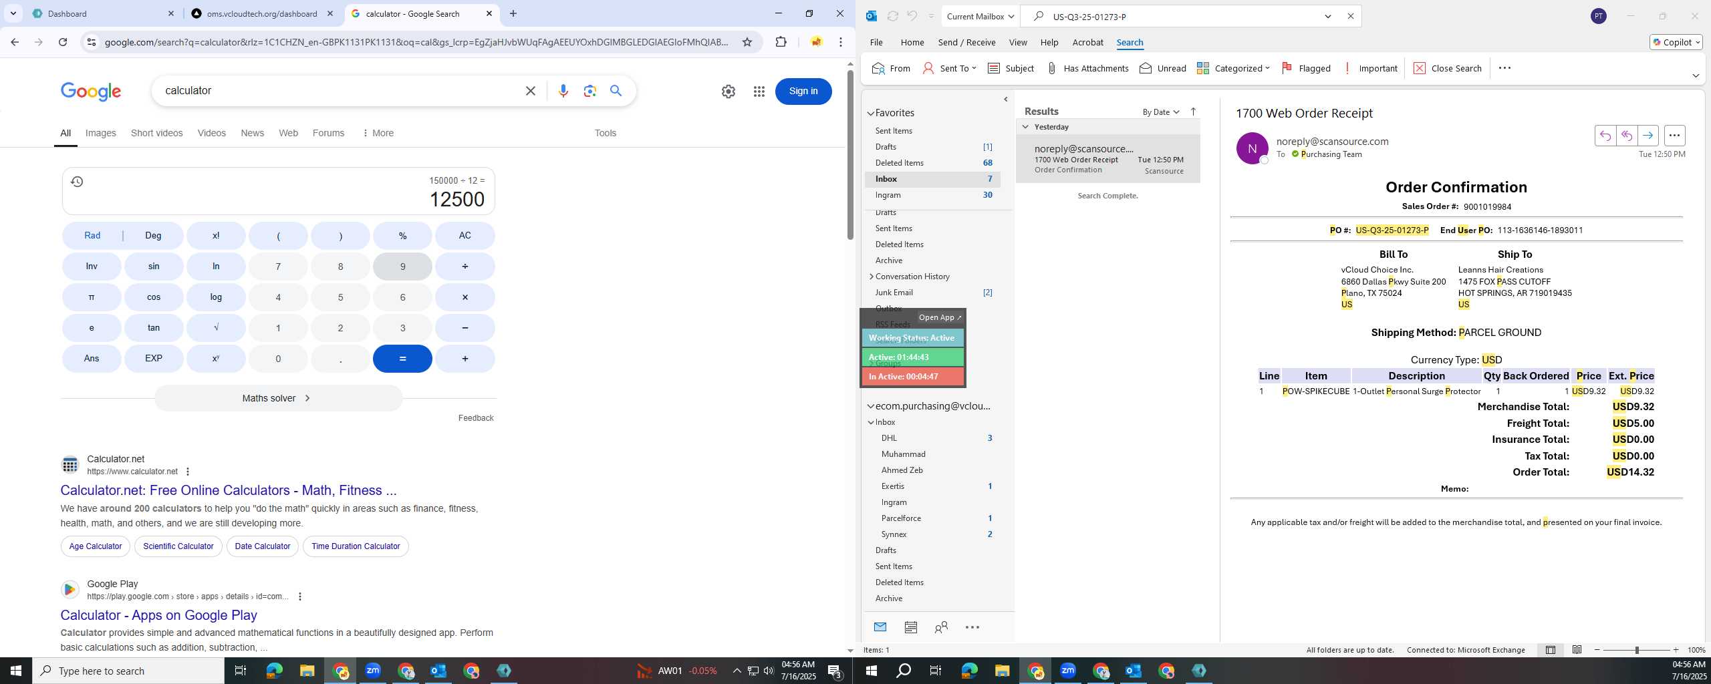Collapse the Yesterday results group
Image resolution: width=1711 pixels, height=684 pixels.
1025,127
